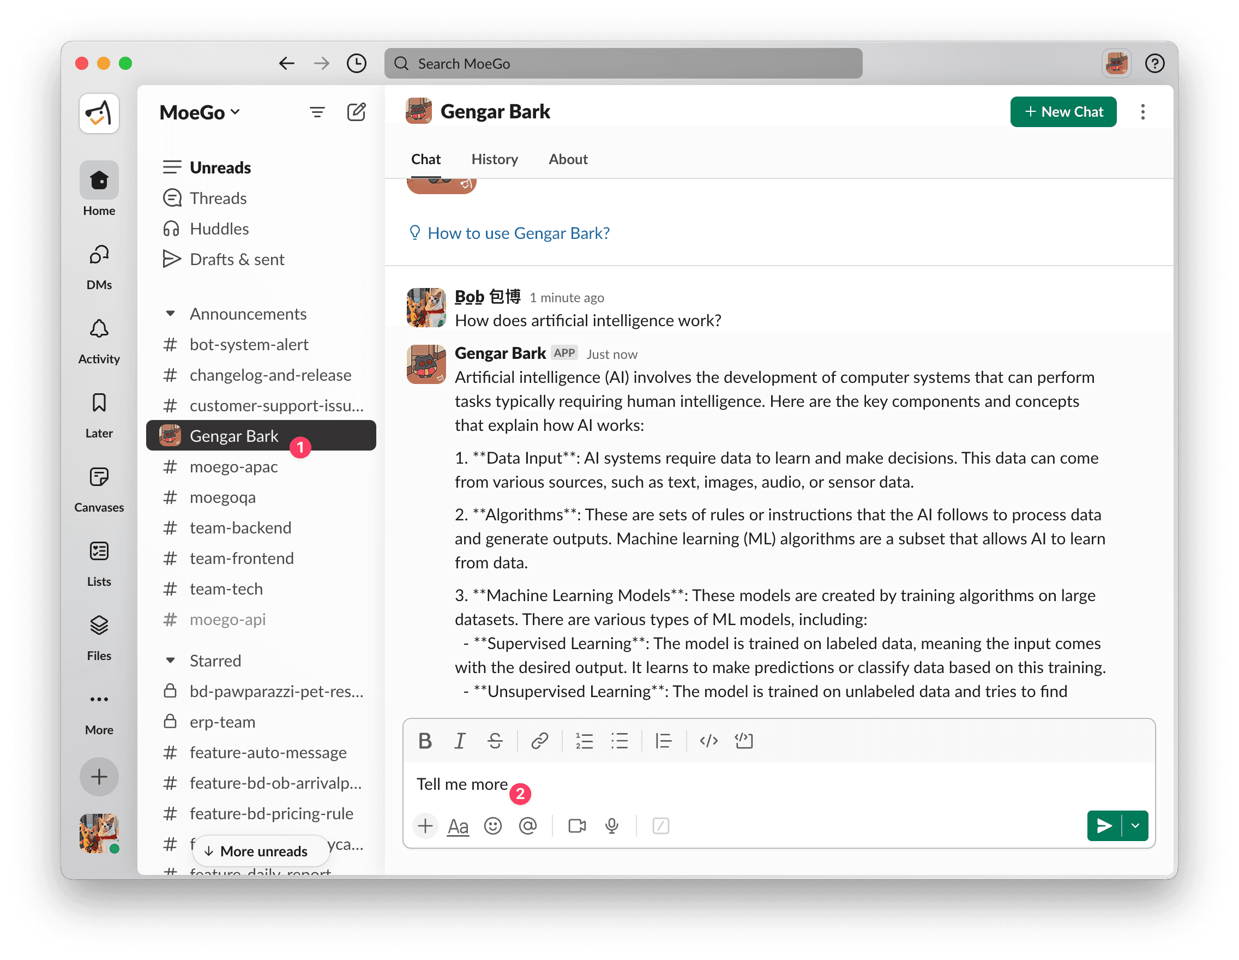Open the send options dropdown arrow

1135,826
